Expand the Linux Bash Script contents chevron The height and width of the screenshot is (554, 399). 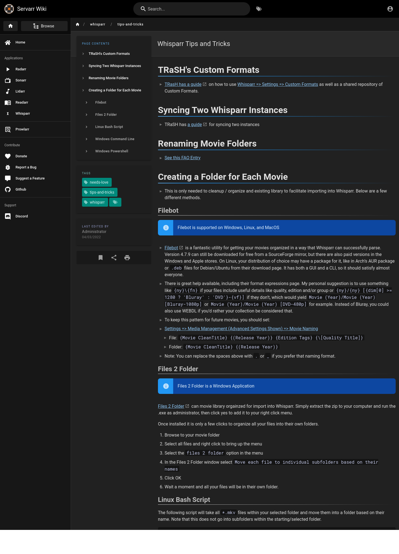[86, 127]
